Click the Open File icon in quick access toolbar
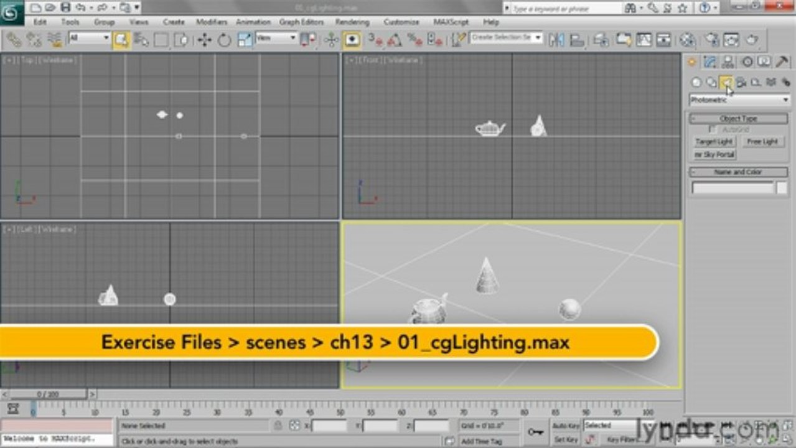Viewport: 796px width, 448px height. tap(50, 8)
